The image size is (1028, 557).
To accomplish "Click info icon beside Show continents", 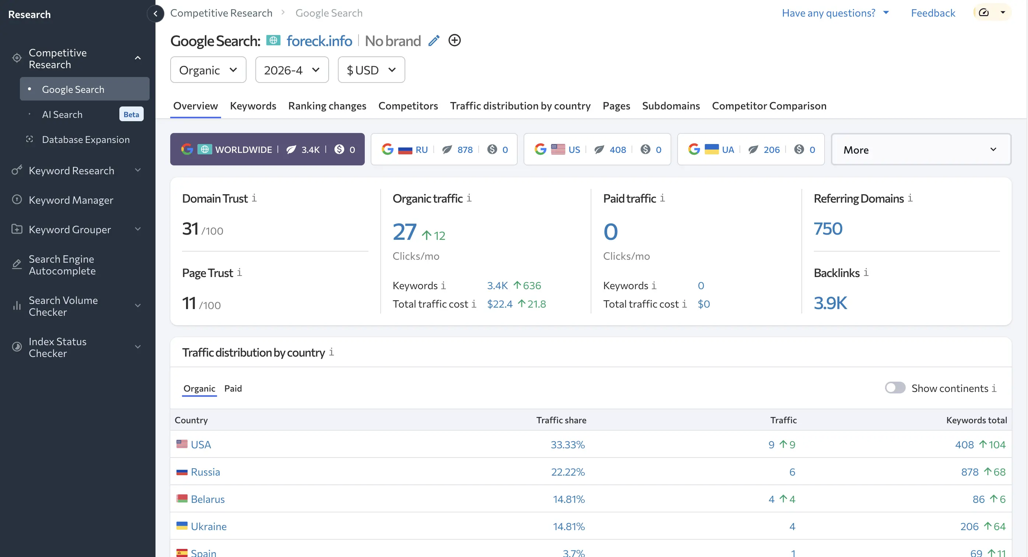I will click(x=994, y=388).
